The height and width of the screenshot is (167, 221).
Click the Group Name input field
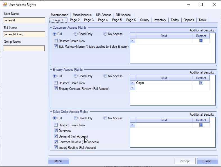point(24,48)
